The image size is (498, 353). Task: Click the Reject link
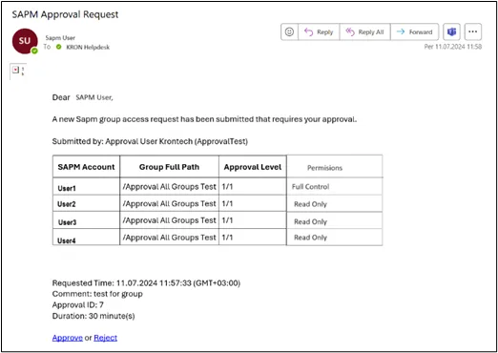pyautogui.click(x=105, y=338)
